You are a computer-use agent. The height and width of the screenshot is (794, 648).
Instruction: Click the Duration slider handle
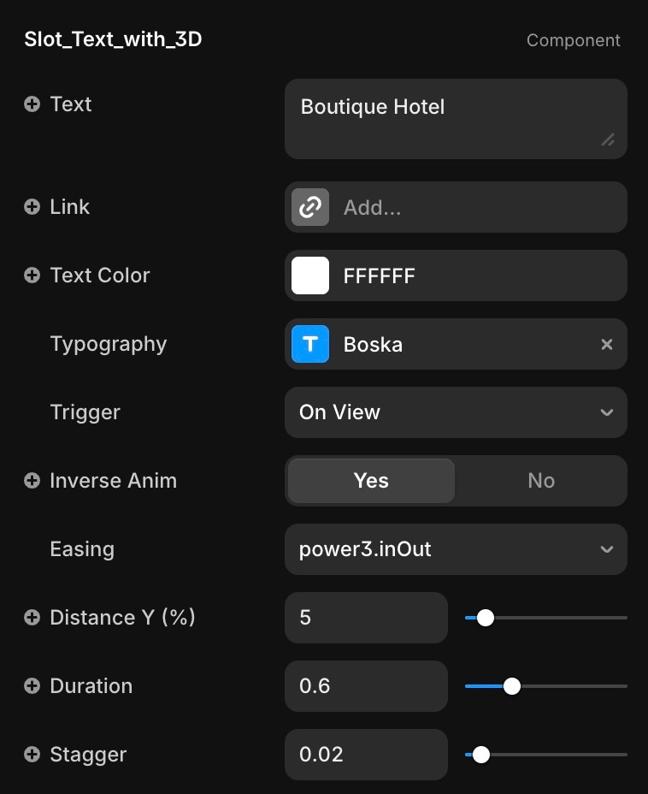click(x=512, y=686)
